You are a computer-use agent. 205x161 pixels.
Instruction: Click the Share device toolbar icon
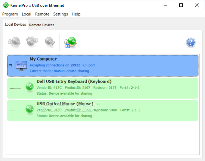click(x=14, y=42)
